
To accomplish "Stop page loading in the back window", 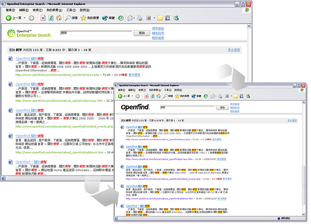I will [x=43, y=18].
